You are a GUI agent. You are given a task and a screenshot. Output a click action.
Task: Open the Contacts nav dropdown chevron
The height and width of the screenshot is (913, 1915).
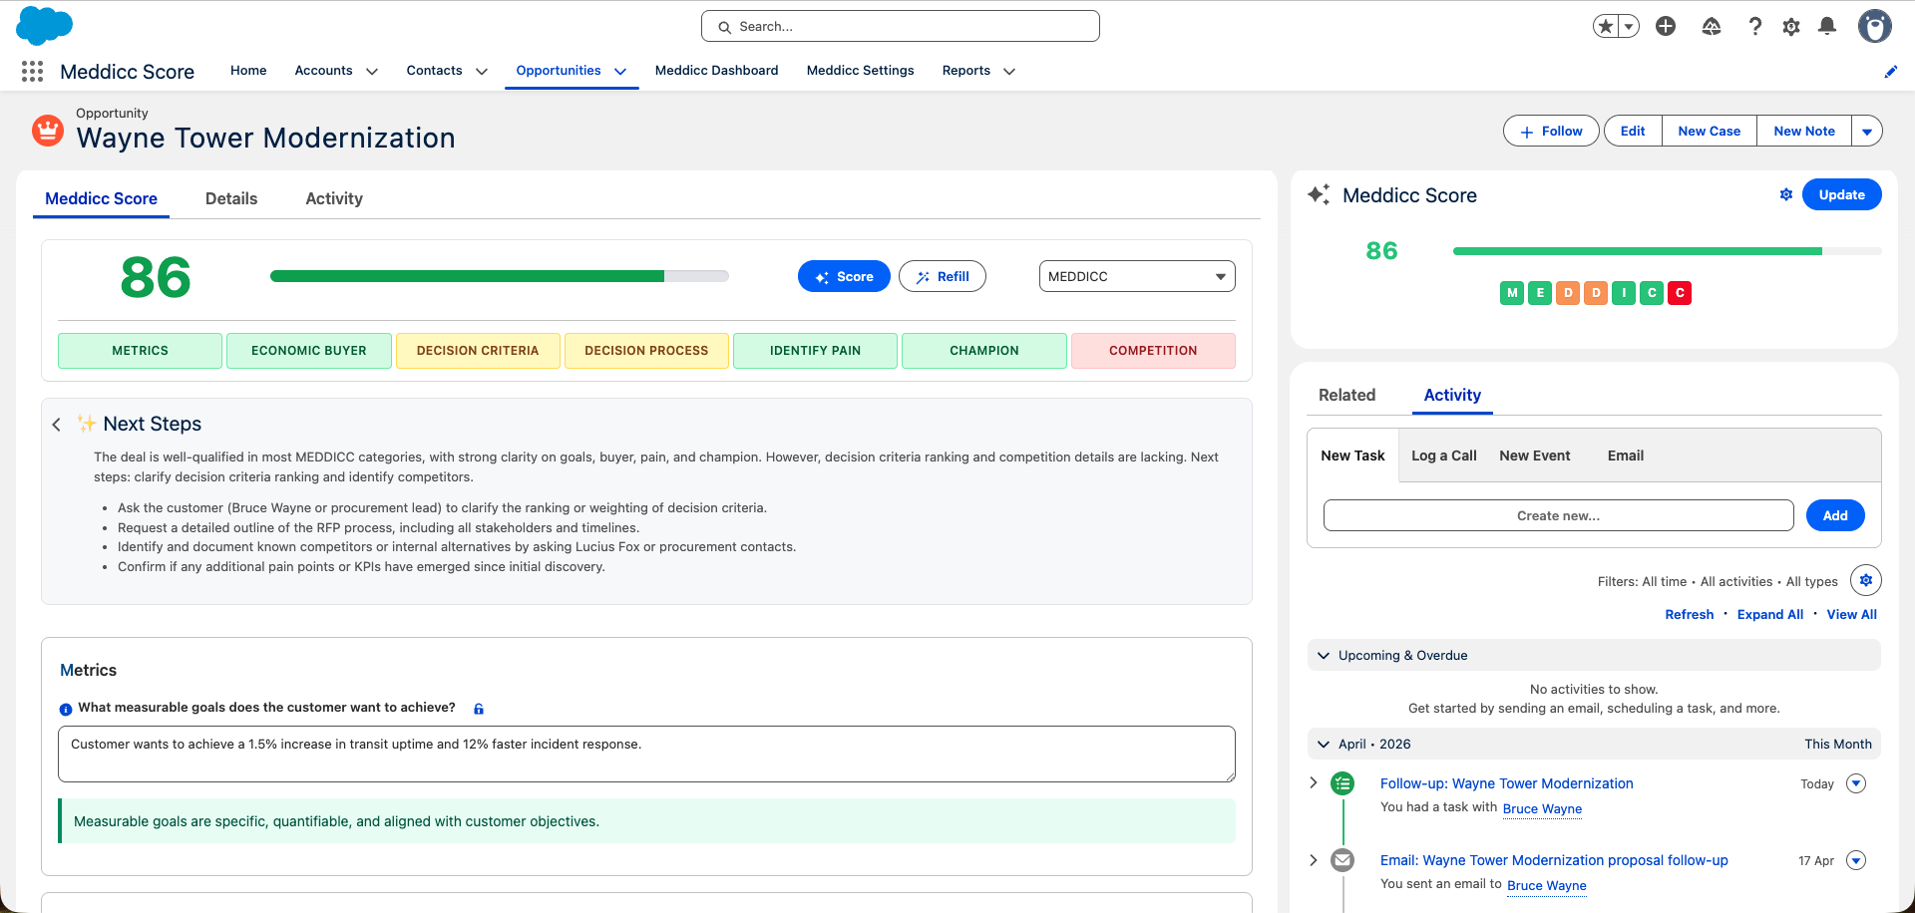482,72
